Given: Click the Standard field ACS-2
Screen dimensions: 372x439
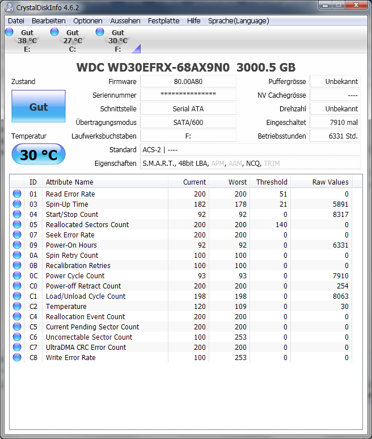Looking at the screenshot, I should [250, 149].
